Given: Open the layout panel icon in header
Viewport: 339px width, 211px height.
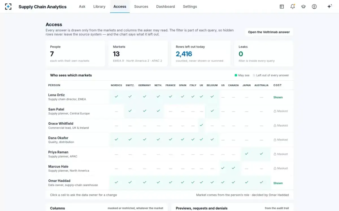Looking at the screenshot, I should coord(282,6).
